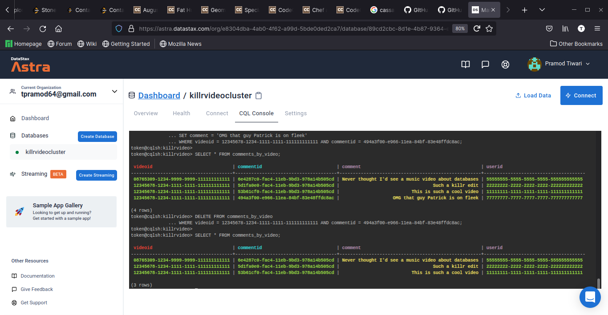Select killrvideocluster database in sidebar
The height and width of the screenshot is (315, 608).
point(63,152)
